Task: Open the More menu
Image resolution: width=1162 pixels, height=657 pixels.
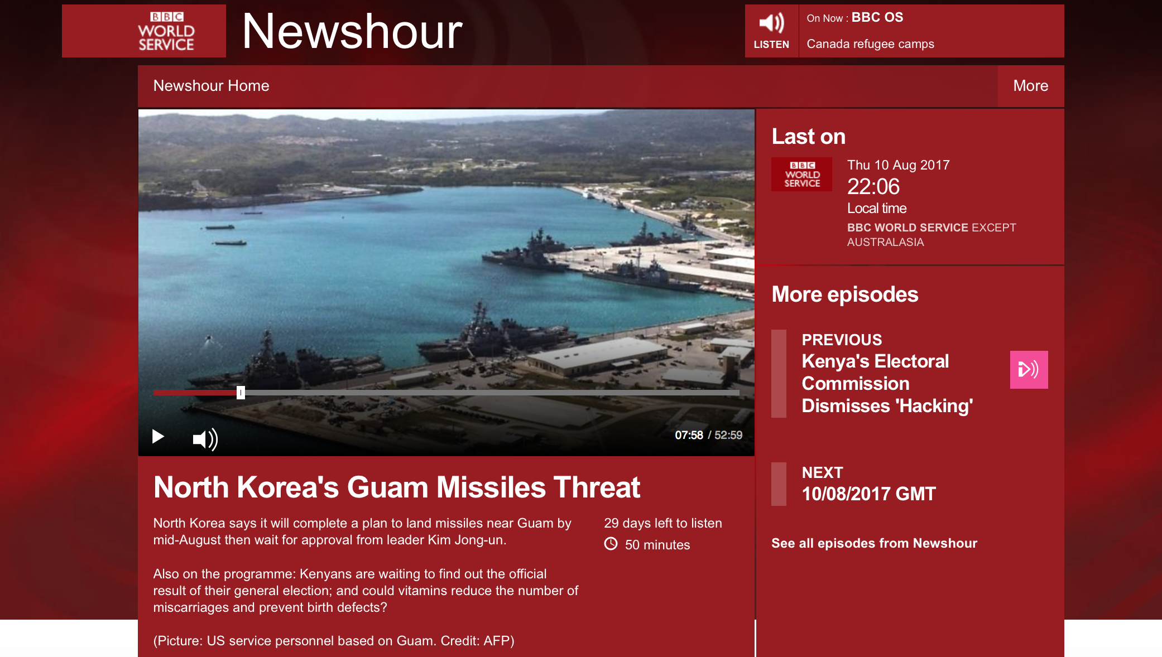Action: click(x=1030, y=86)
